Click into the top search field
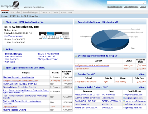The image size is (148, 114). 125,3
